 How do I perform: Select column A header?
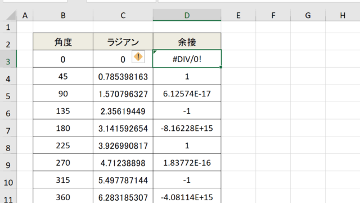point(25,15)
